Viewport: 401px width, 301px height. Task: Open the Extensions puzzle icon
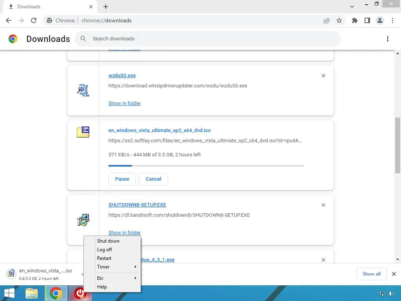click(355, 20)
